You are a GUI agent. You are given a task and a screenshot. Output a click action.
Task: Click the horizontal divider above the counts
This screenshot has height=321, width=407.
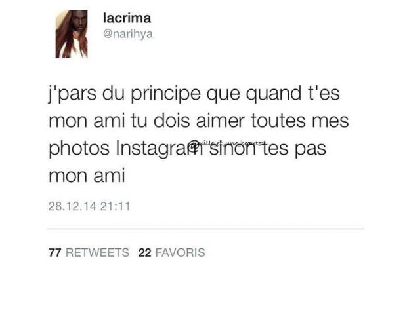coord(206,229)
